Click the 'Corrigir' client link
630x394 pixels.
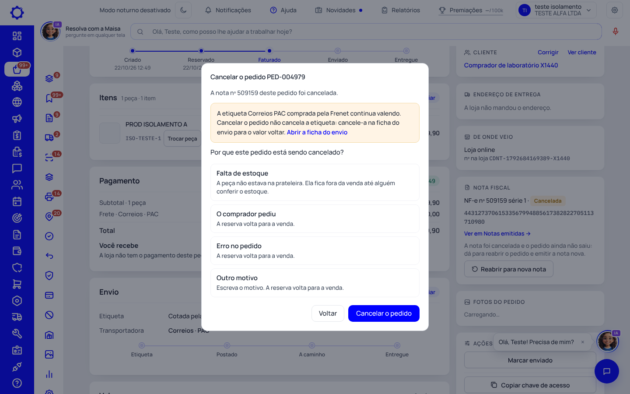548,53
